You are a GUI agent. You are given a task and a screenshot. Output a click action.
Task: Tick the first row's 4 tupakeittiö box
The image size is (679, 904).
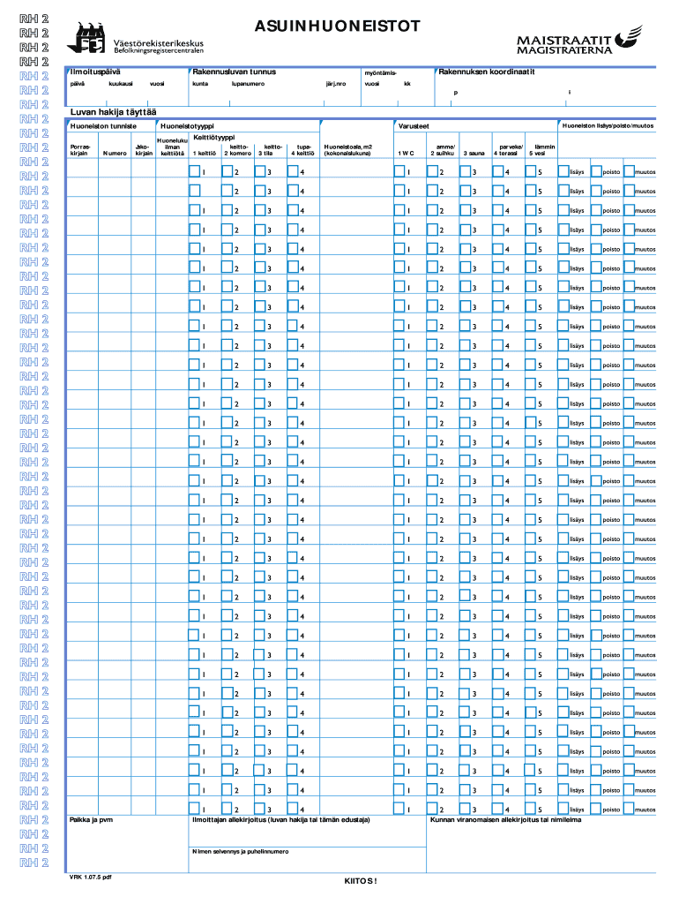coord(293,170)
